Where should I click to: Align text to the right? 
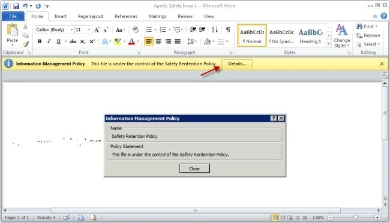point(168,41)
